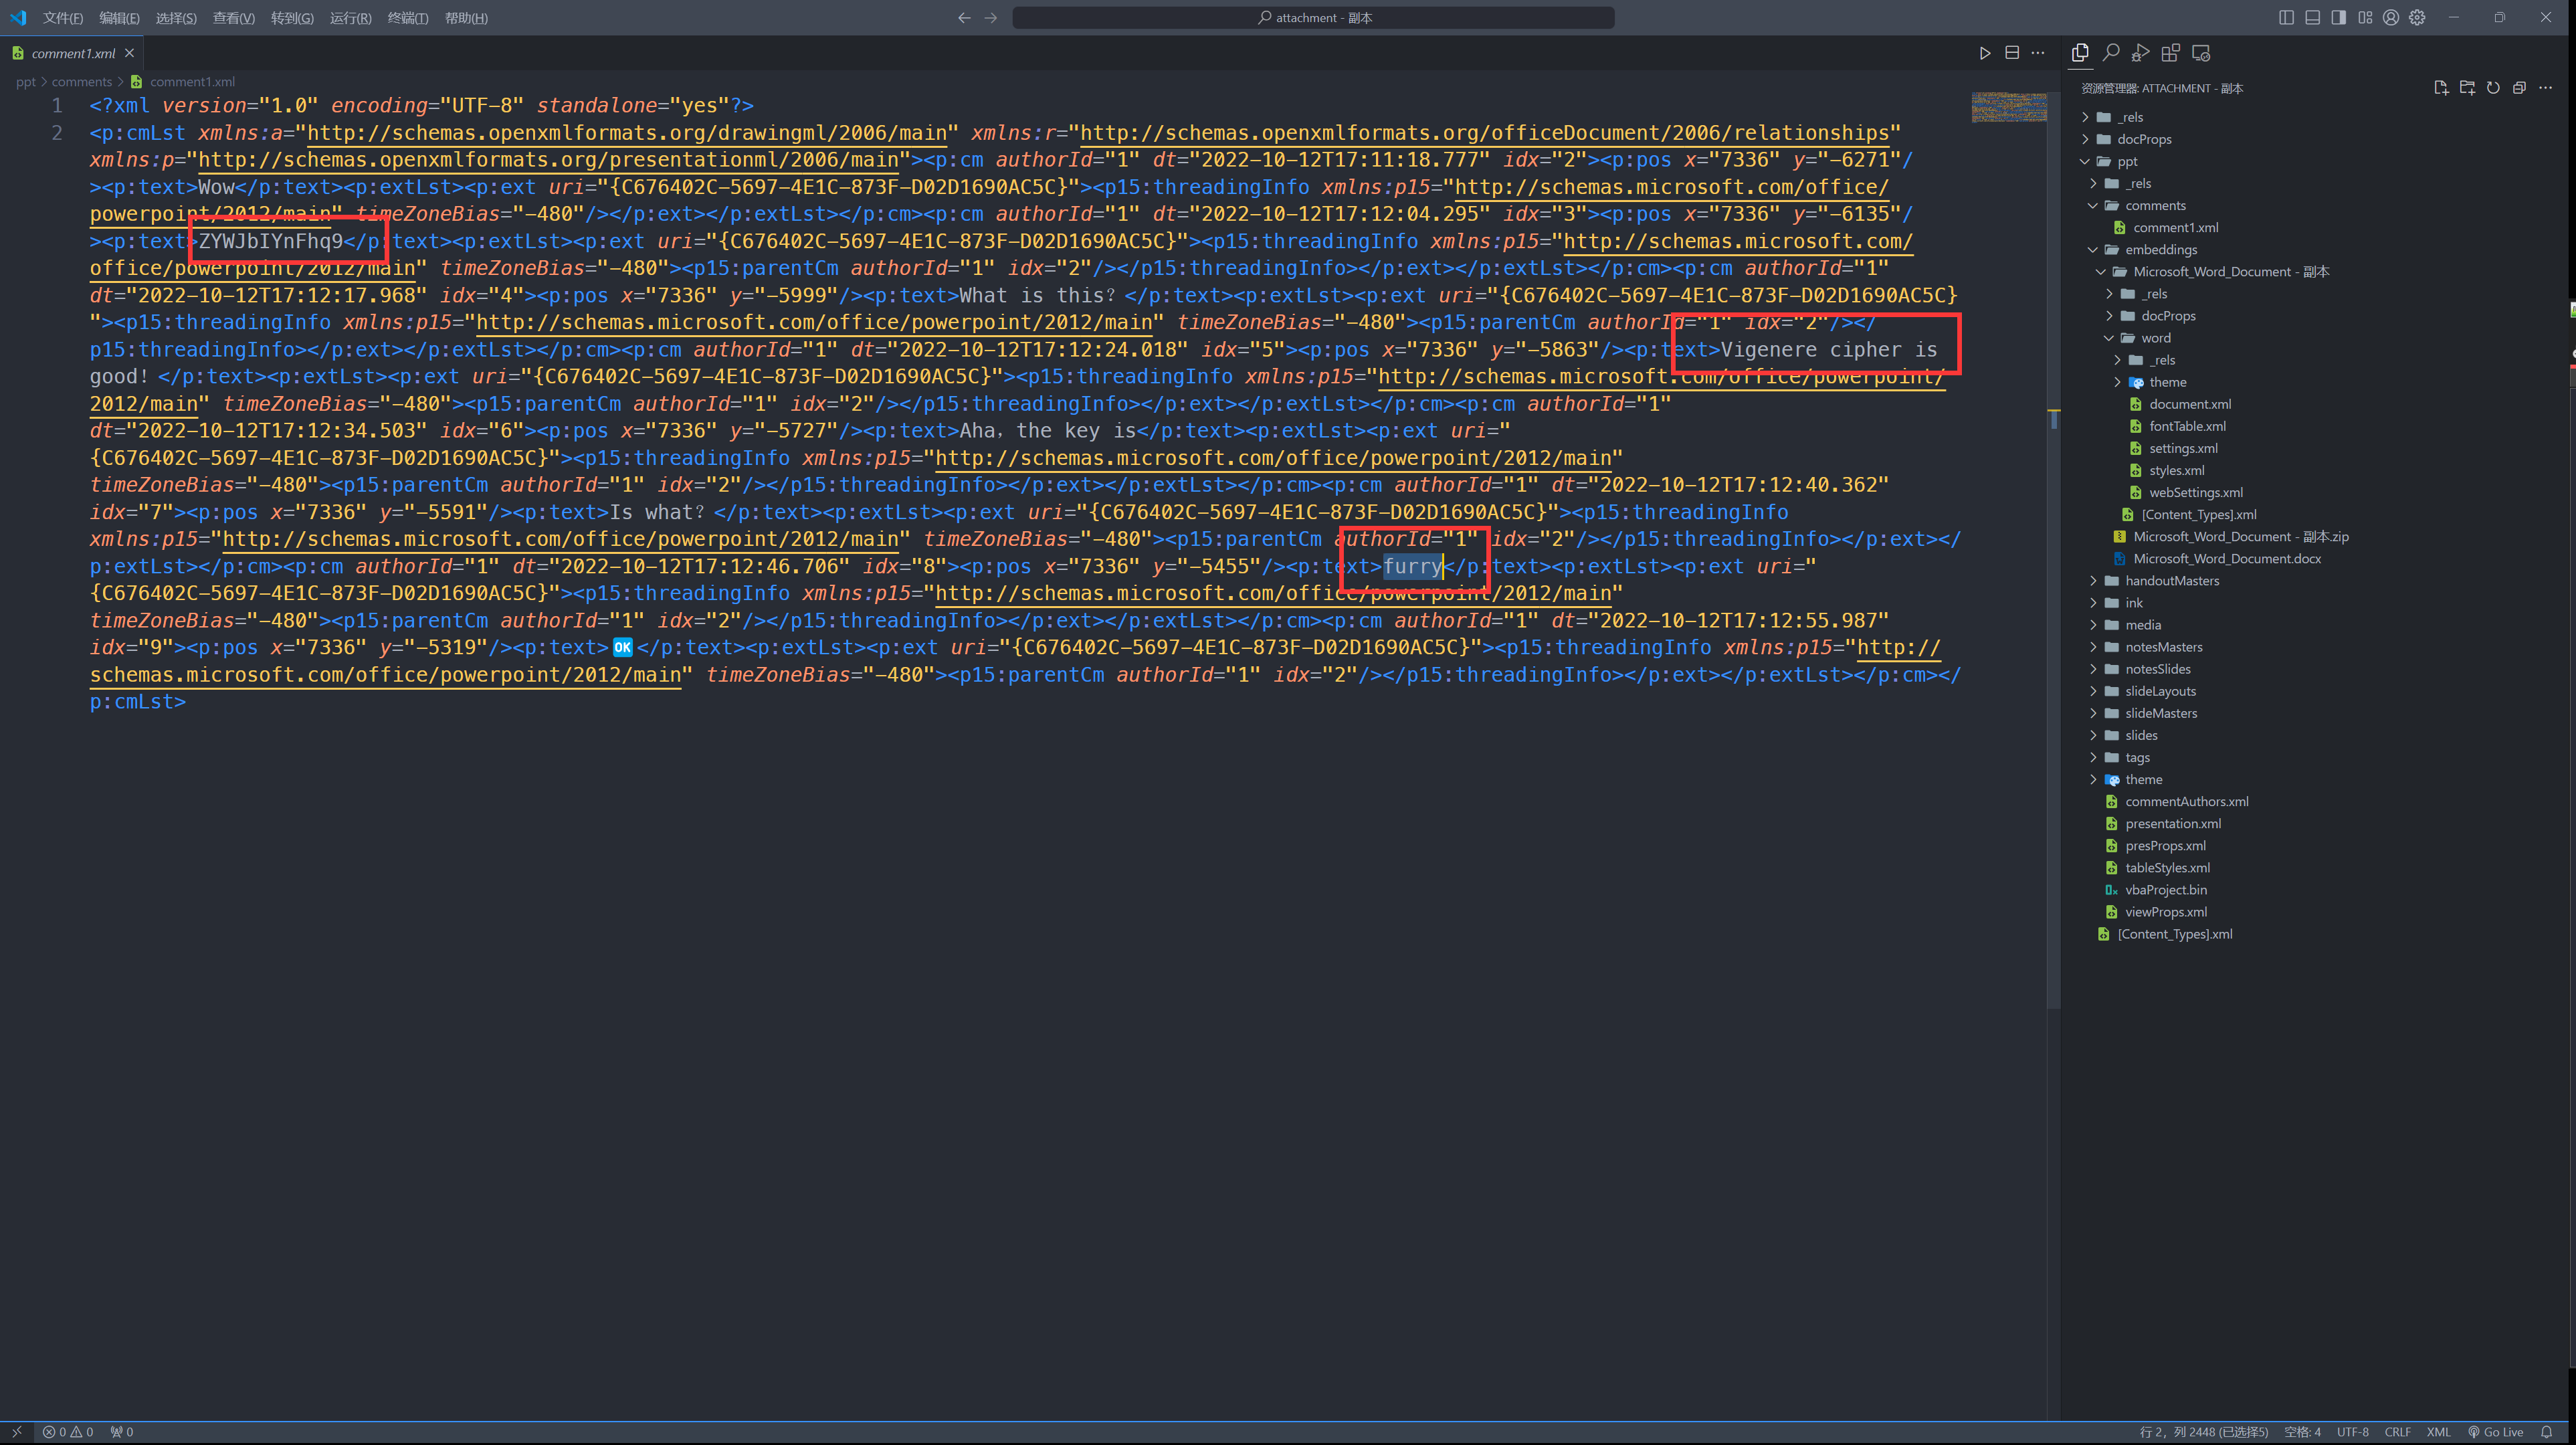Open notifications bell in status bar

pyautogui.click(x=2546, y=1432)
